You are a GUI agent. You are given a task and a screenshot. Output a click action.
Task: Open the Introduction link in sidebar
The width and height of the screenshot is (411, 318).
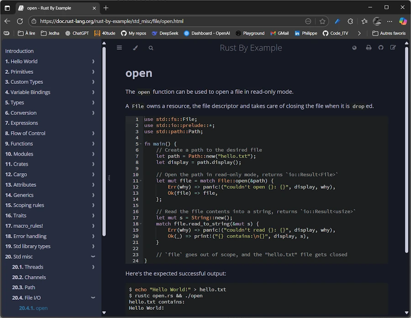19,51
